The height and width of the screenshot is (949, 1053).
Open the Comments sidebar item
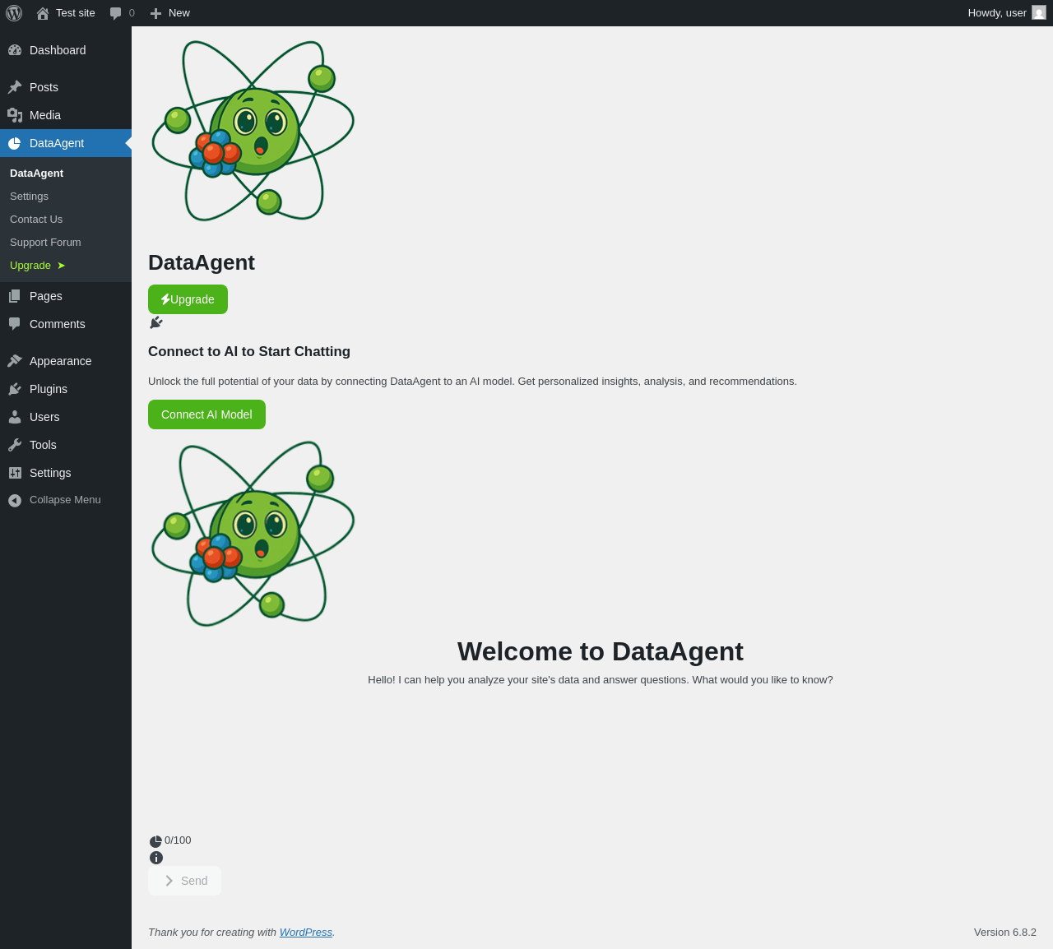pos(66,324)
